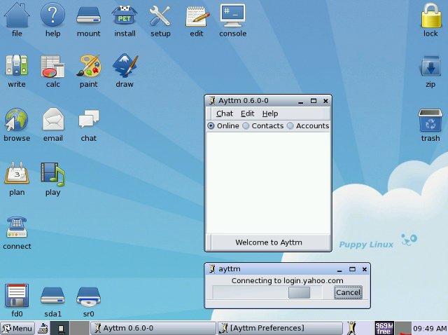Open the Help menu in Ayttm
Viewport: 448px width, 335px height.
(270, 114)
